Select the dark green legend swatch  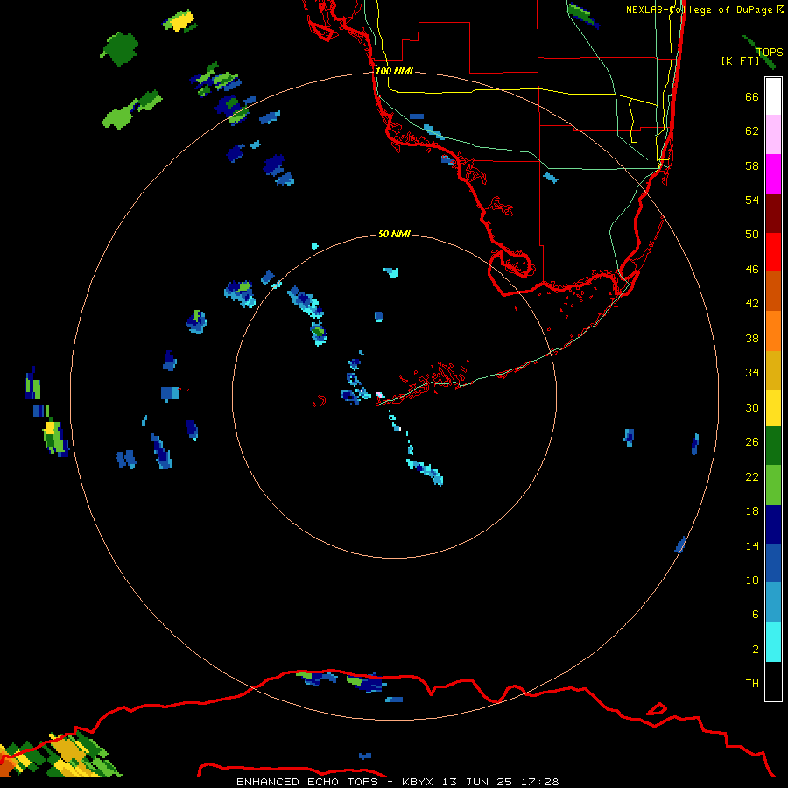[773, 446]
